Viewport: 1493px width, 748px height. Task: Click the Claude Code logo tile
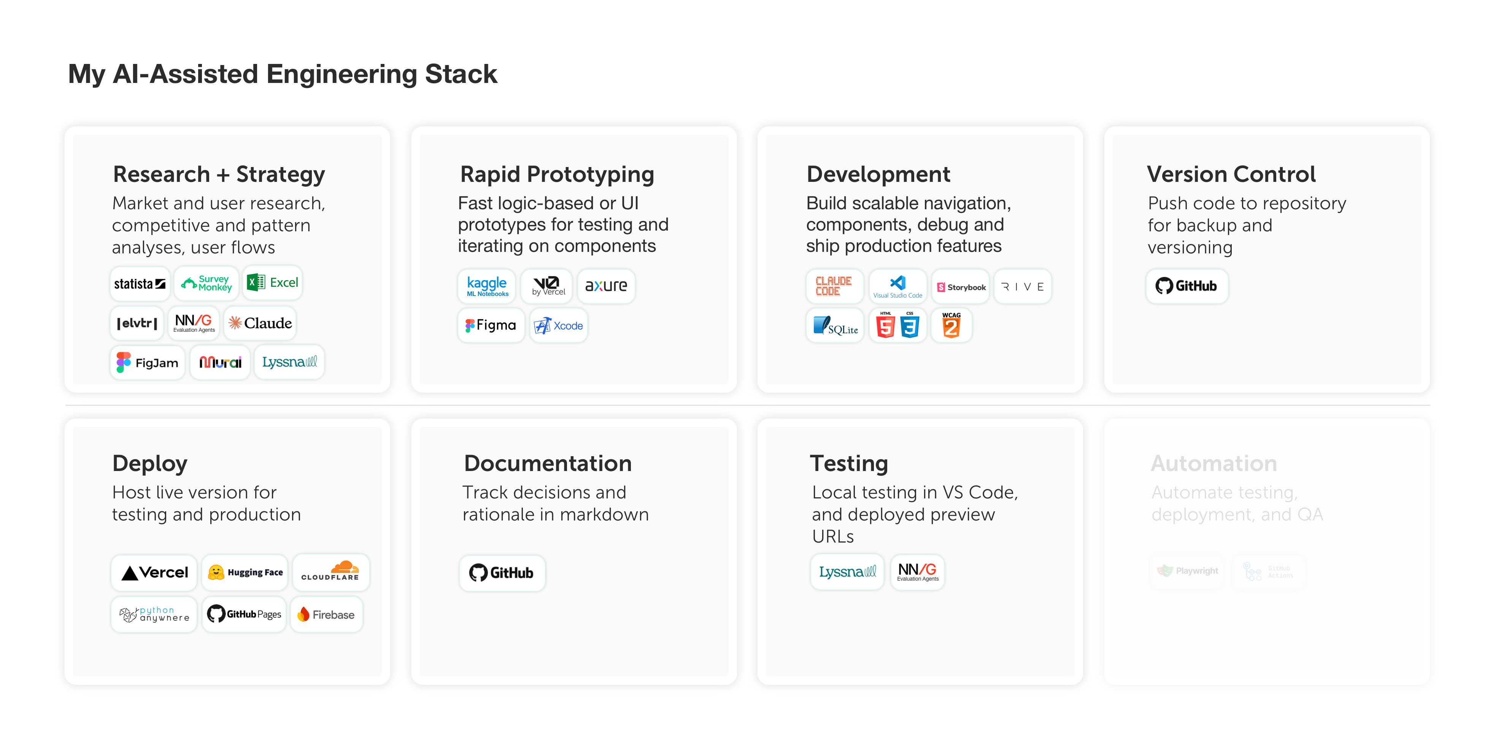(x=834, y=286)
